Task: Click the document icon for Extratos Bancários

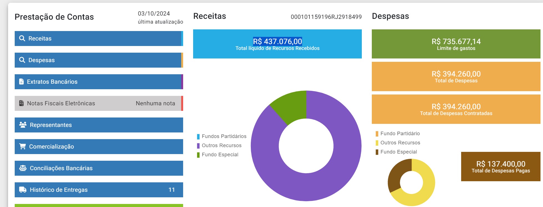Action: 21,82
